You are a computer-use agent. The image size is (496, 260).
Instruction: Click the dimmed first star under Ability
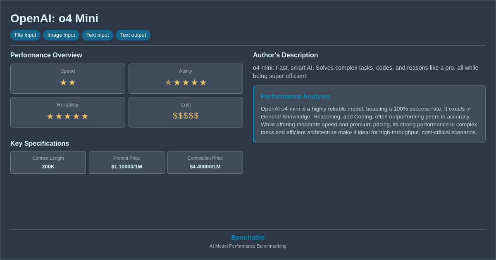point(168,82)
